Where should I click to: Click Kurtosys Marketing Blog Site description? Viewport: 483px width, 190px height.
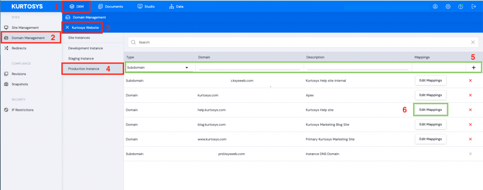(x=327, y=124)
